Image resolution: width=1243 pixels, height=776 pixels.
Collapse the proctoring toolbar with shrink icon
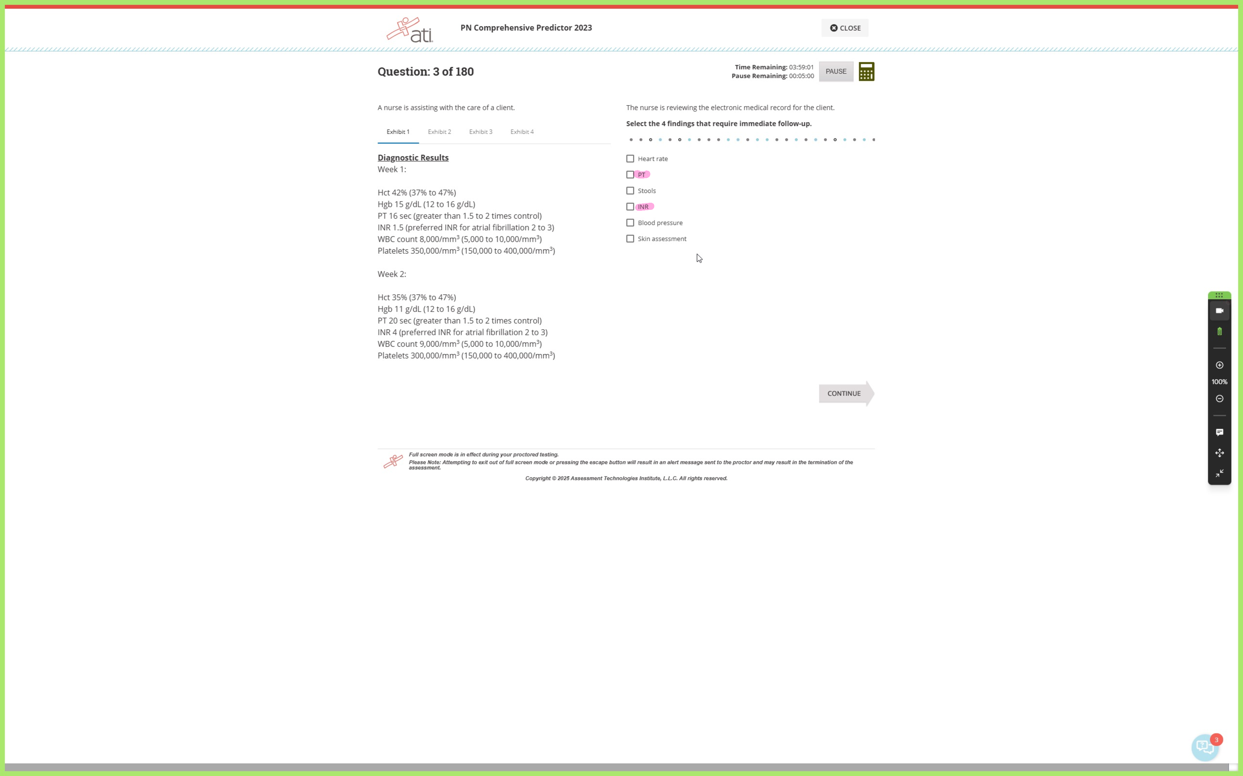pos(1219,473)
